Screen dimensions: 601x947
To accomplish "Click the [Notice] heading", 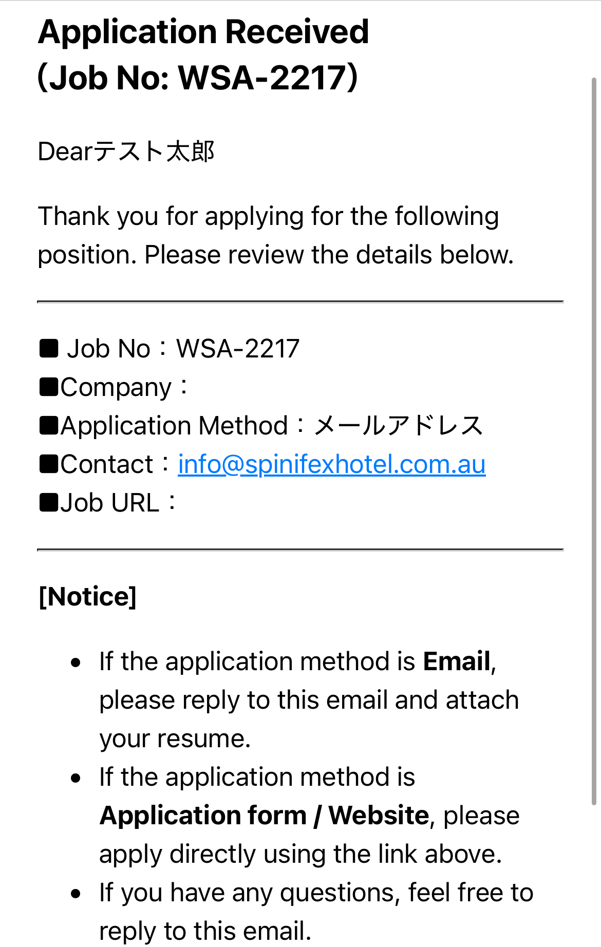I will pyautogui.click(x=88, y=597).
